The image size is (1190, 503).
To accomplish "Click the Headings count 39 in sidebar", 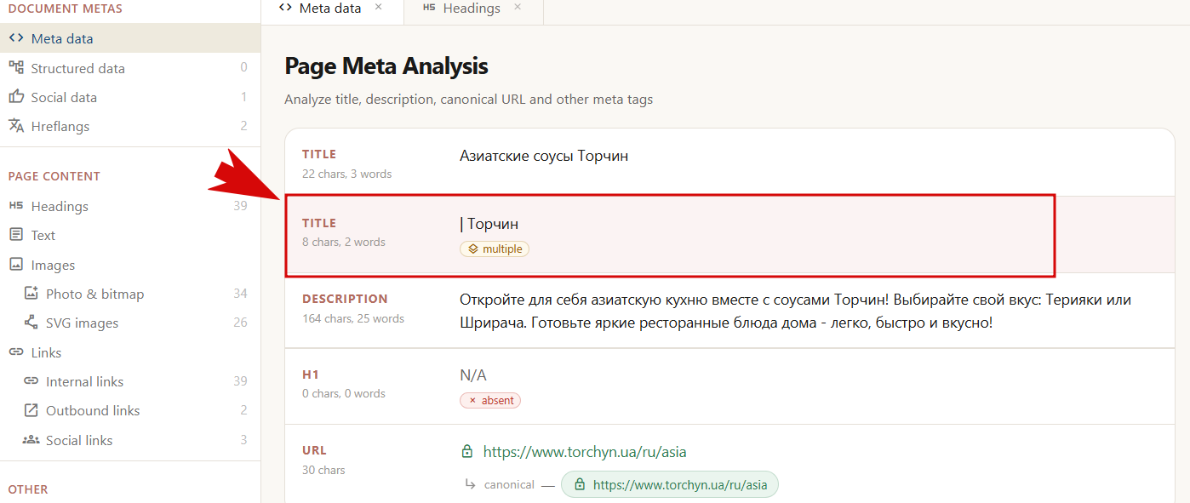I will click(x=240, y=206).
